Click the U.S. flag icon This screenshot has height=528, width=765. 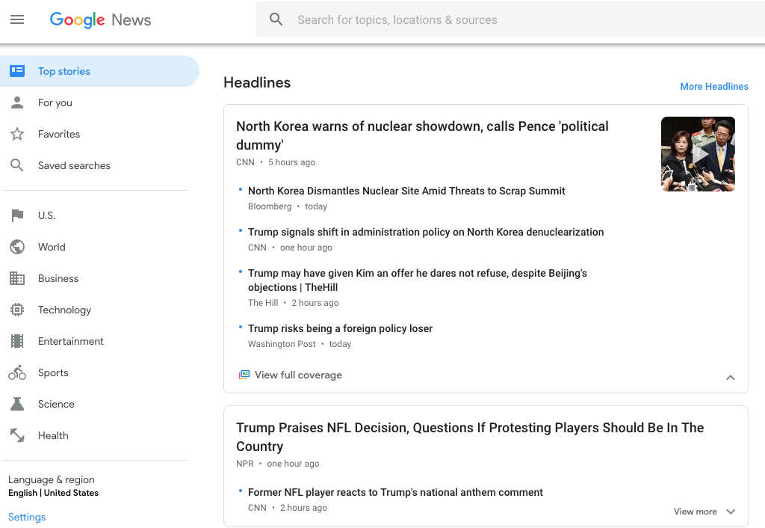(x=17, y=215)
